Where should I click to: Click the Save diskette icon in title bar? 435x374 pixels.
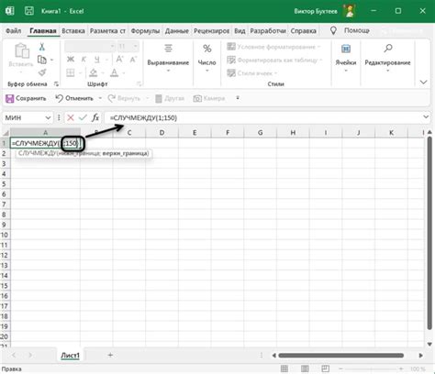pyautogui.click(x=29, y=11)
